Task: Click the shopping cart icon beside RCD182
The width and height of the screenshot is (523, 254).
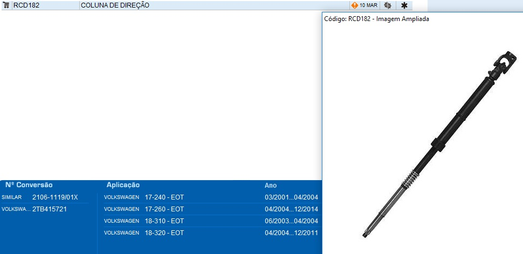Action: coord(6,5)
